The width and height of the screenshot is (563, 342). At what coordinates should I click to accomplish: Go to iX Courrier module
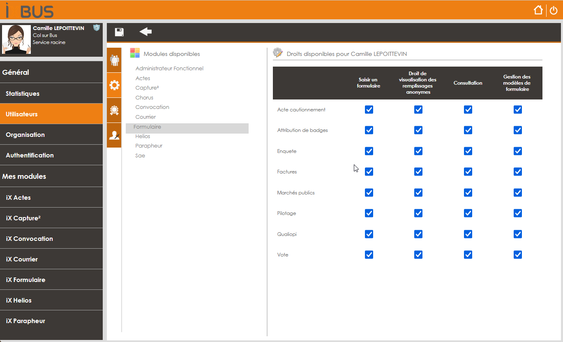coord(51,259)
